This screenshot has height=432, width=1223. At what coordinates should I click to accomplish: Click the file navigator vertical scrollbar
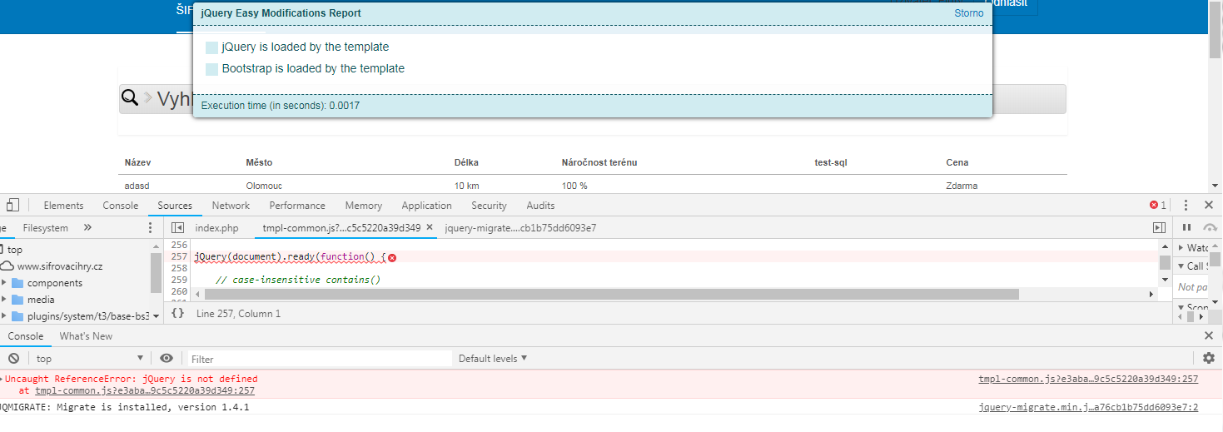coord(156,273)
